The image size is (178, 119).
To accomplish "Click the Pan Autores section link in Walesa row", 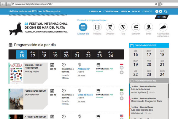I will 104,70.
